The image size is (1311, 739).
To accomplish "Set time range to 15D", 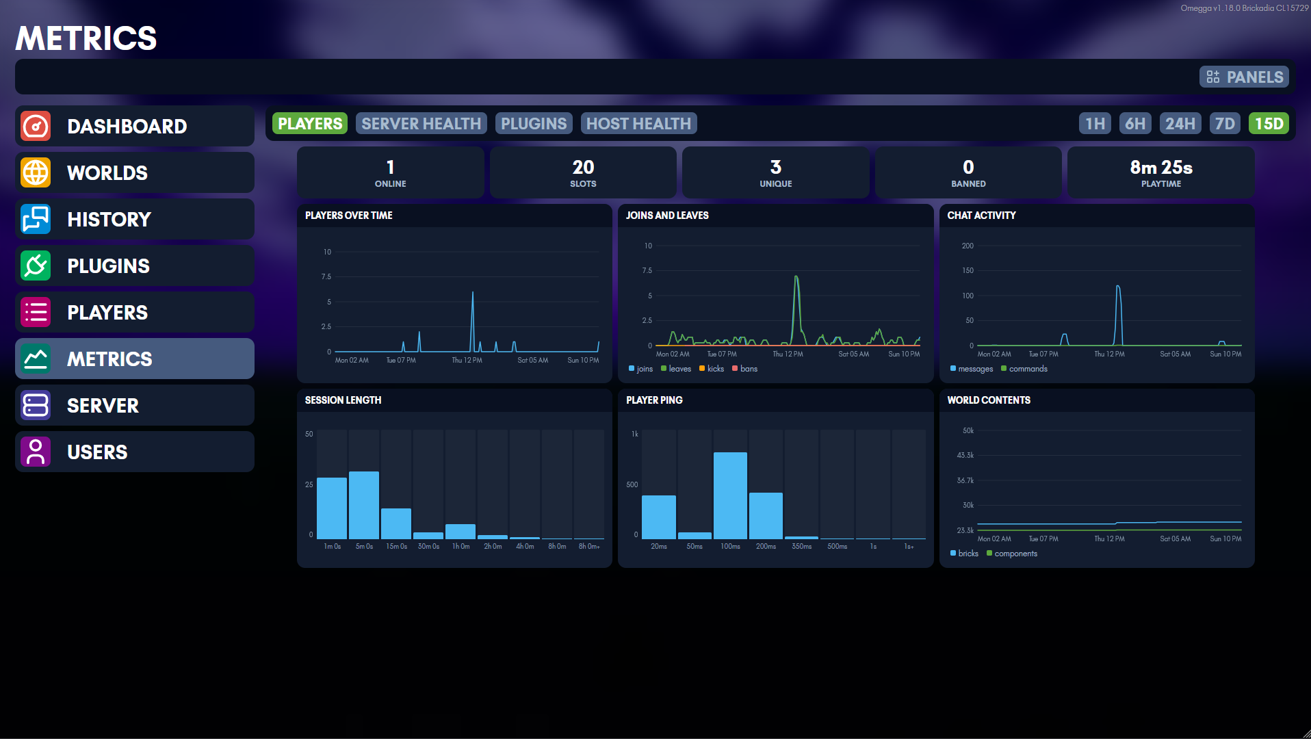I will pyautogui.click(x=1269, y=124).
